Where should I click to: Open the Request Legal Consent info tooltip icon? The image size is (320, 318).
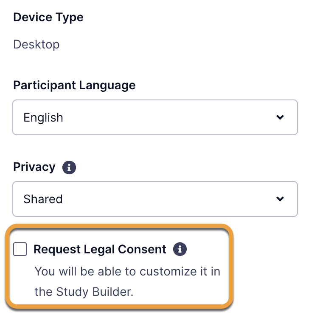coord(180,249)
